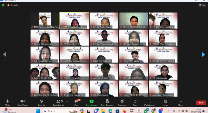
Task: Open Dropbox from the taskbar
Action: [x=132, y=111]
